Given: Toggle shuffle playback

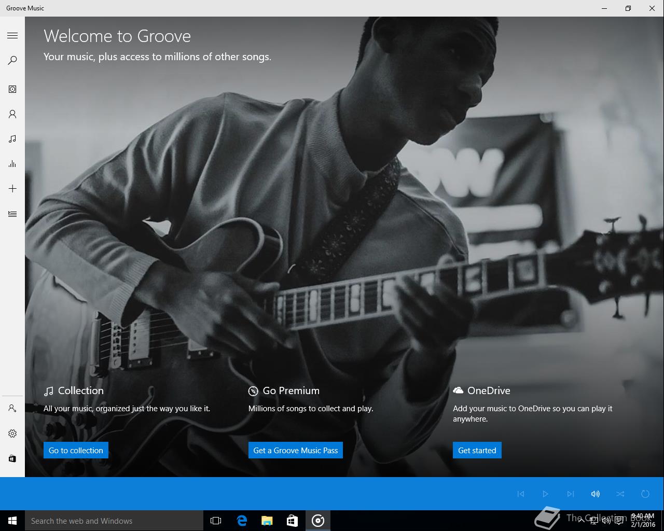Looking at the screenshot, I should (620, 494).
